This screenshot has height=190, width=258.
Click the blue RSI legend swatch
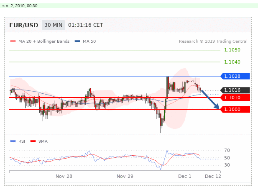[13, 141]
